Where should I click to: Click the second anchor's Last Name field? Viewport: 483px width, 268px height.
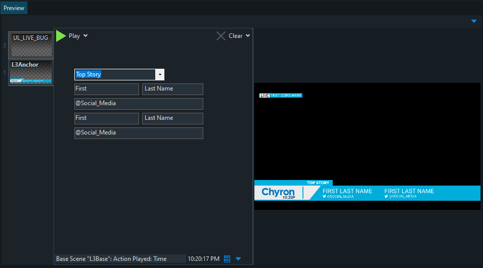(172, 118)
